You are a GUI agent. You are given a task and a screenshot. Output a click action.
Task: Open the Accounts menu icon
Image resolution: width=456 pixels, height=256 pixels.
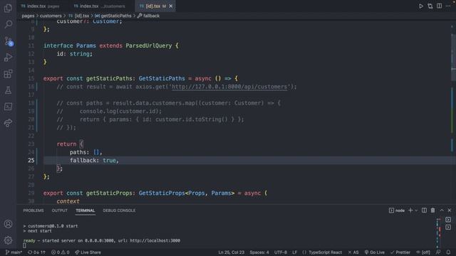pyautogui.click(x=8, y=224)
